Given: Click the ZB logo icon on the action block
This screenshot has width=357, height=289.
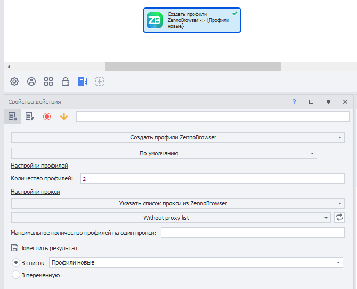Looking at the screenshot, I should (155, 20).
